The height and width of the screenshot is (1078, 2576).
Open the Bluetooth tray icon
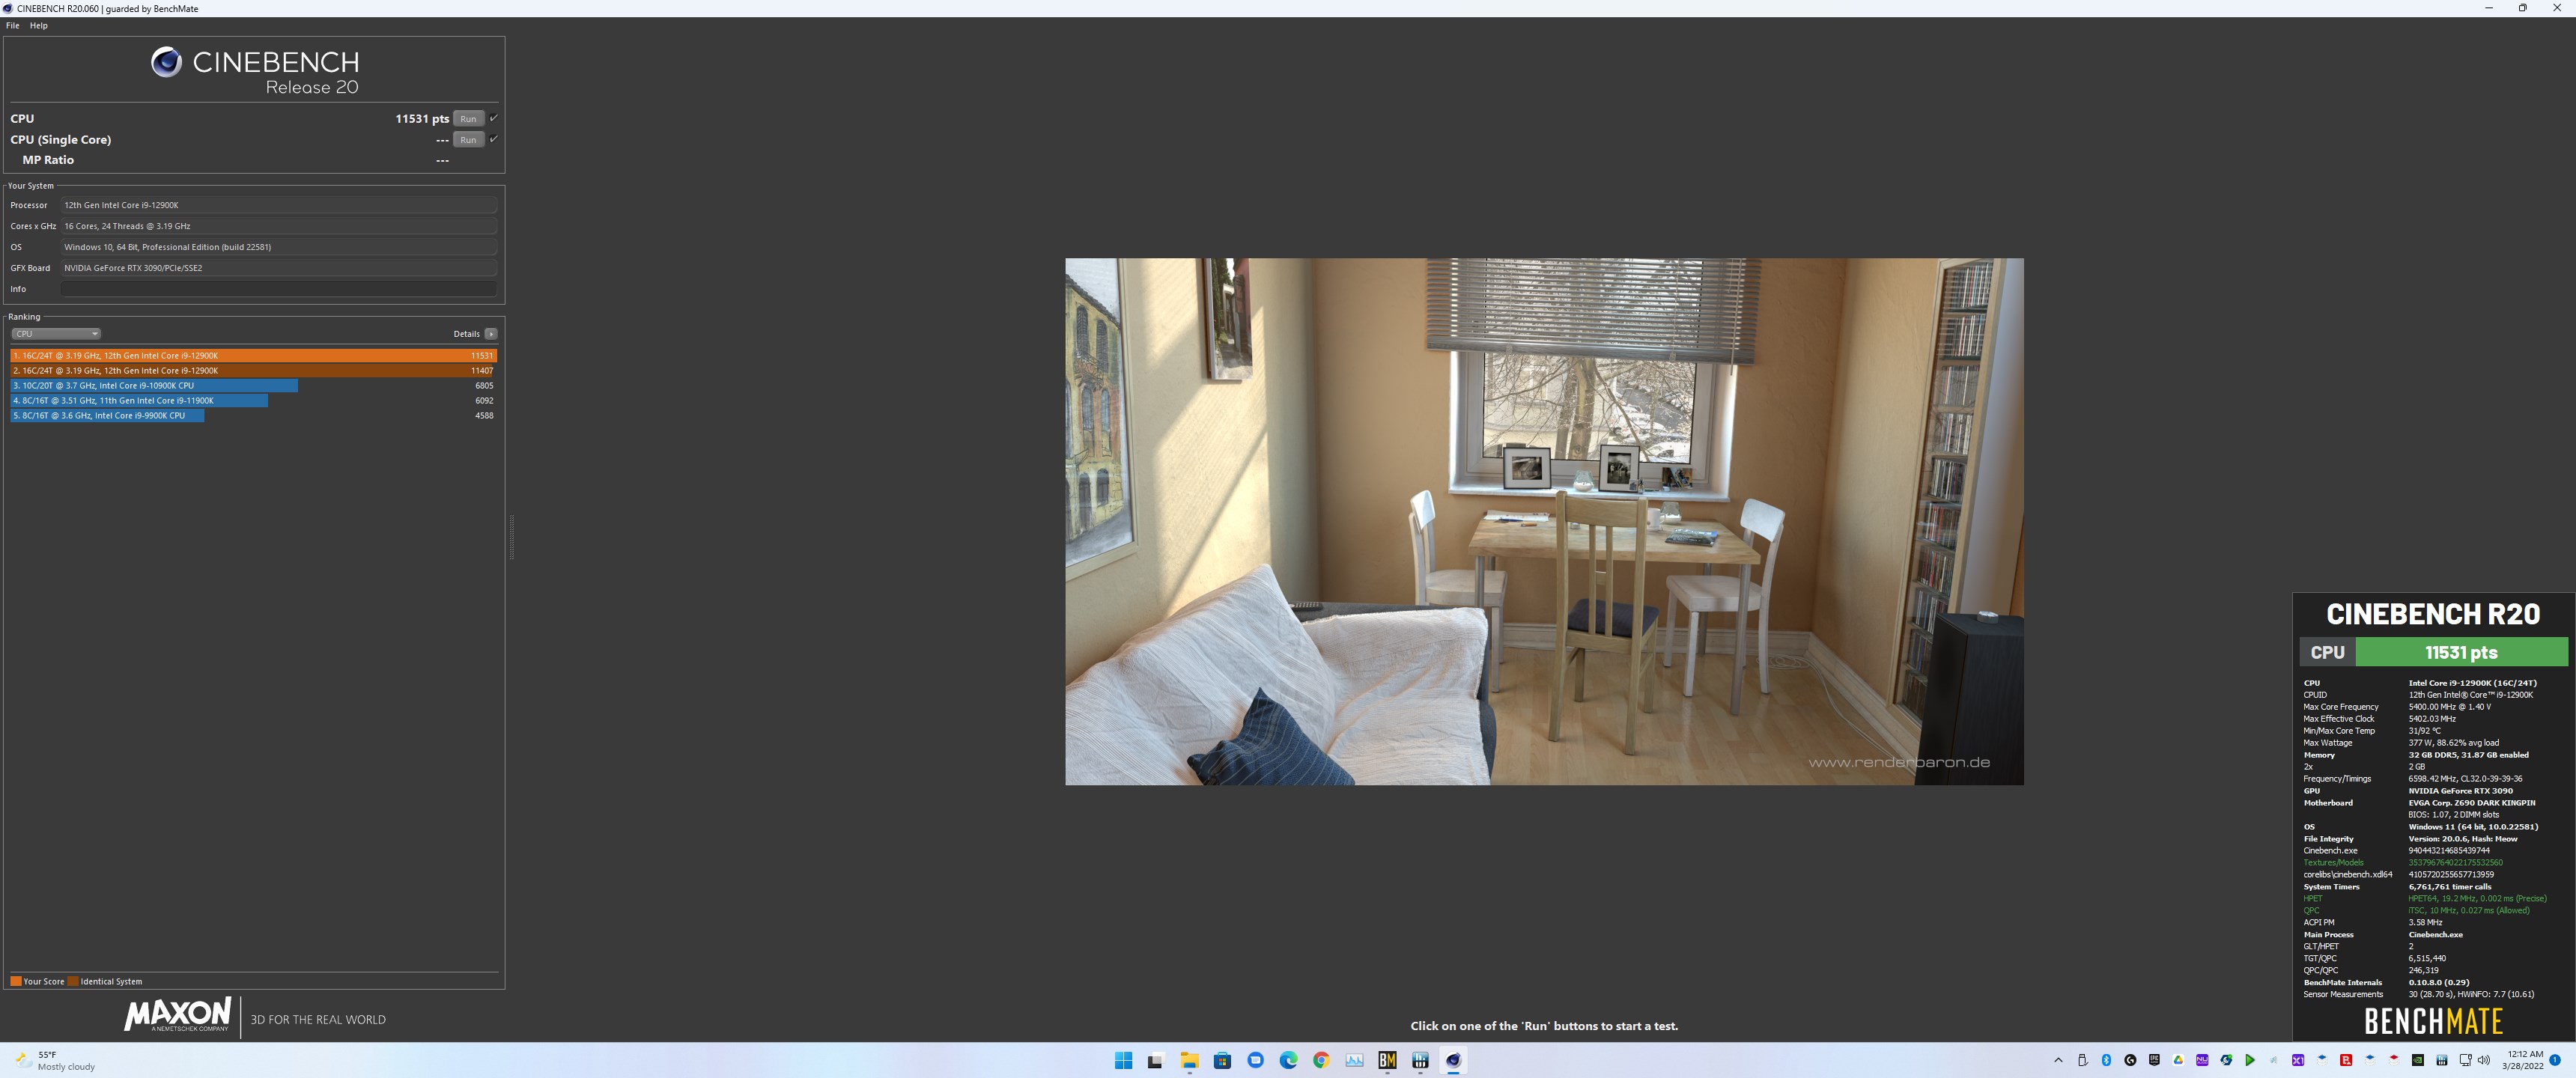(x=2106, y=1061)
